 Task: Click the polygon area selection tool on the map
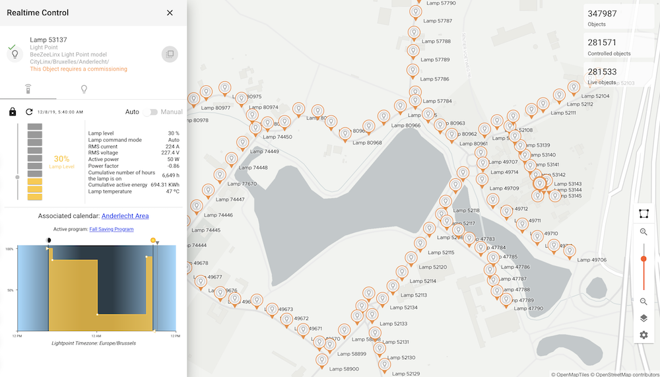point(643,214)
